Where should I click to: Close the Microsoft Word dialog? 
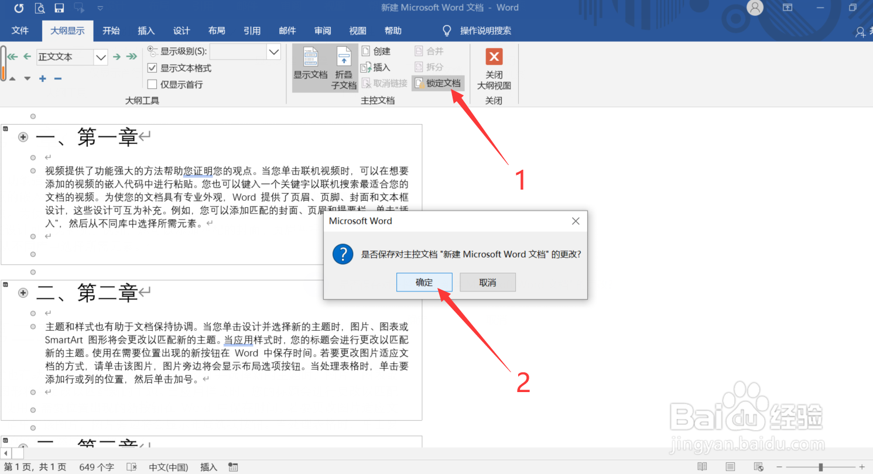point(576,221)
